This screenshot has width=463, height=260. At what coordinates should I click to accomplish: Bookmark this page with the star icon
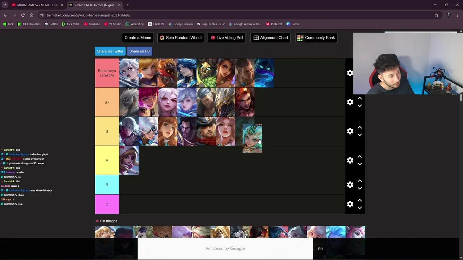click(x=437, y=15)
